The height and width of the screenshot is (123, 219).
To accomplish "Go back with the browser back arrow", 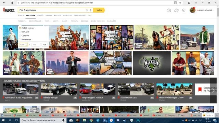I will pos(4,3).
